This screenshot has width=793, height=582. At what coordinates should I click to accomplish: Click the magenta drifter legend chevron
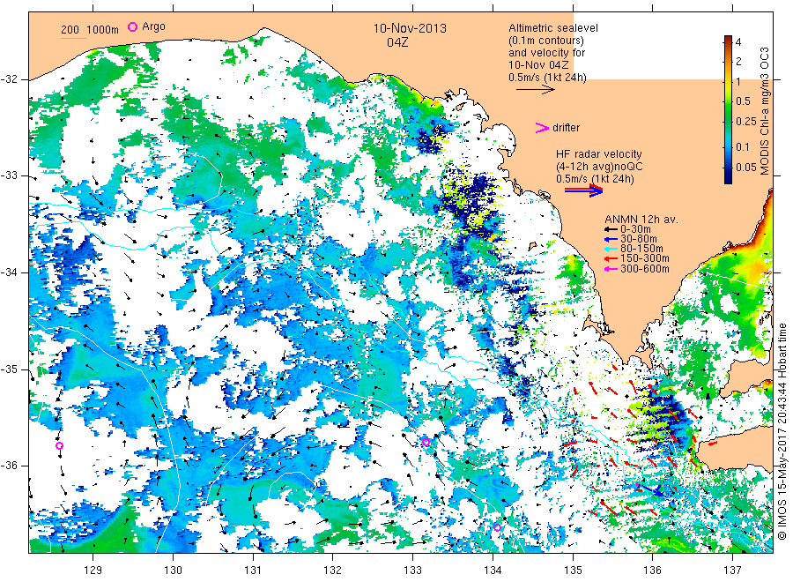pos(542,128)
